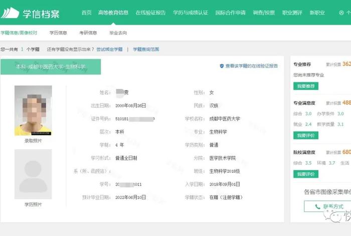The height and width of the screenshot is (236, 351).
Task: Click the class value 生物科学2018级
Action: 225,171
